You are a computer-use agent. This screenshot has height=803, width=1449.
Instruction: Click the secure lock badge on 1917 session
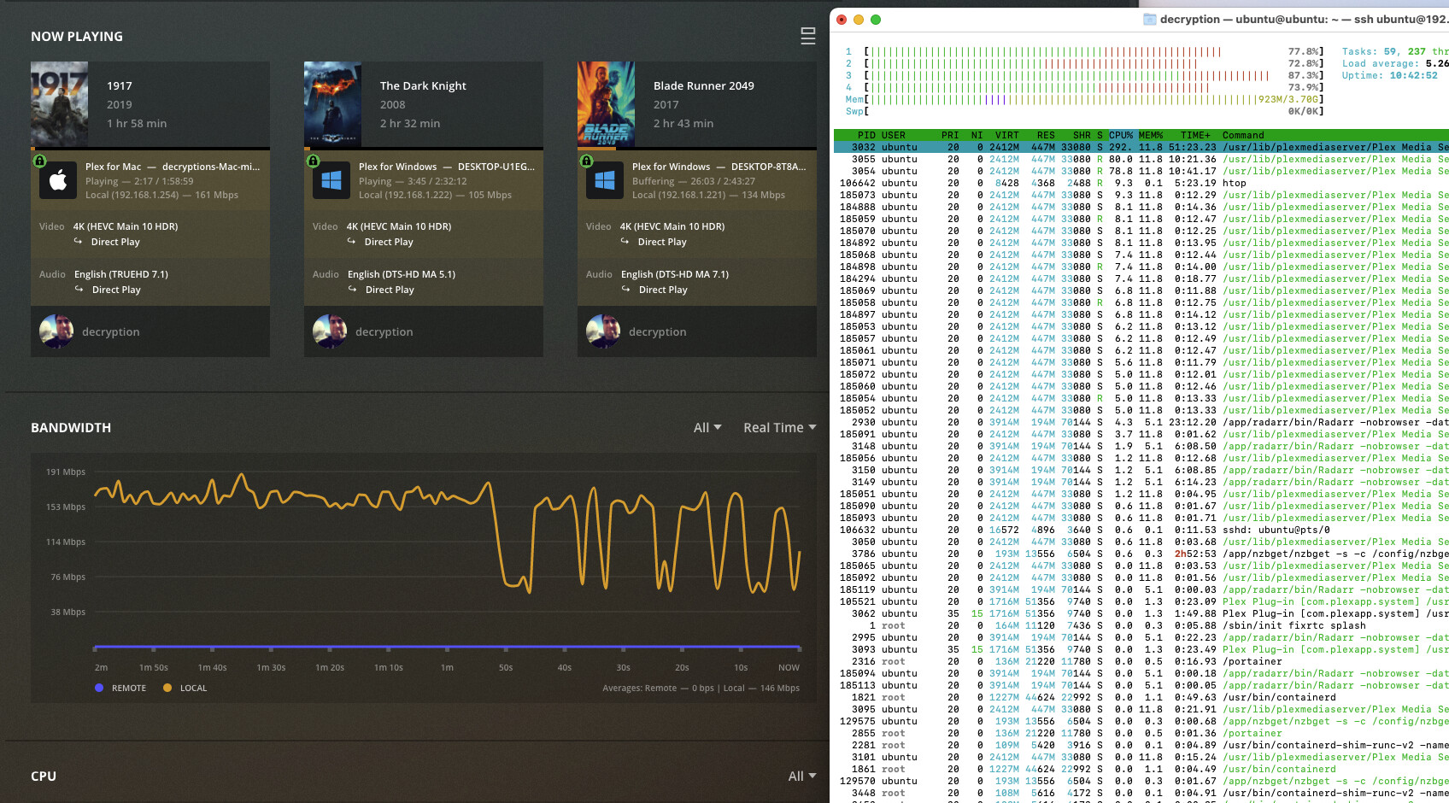tap(39, 161)
